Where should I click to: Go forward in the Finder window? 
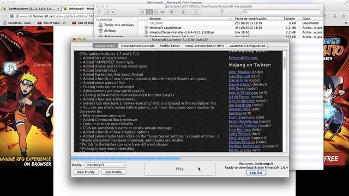(x=113, y=12)
